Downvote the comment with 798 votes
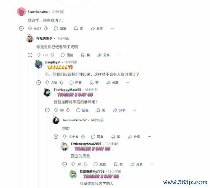Screen dimensions: 210x188 [53, 55]
